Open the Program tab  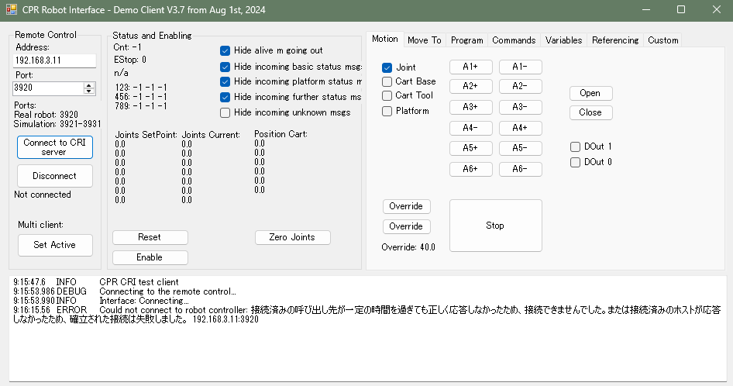(x=466, y=40)
